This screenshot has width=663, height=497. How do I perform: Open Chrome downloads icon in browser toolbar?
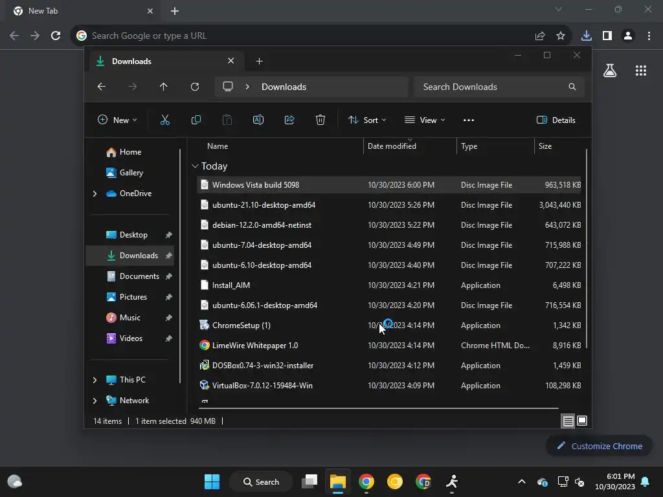(586, 36)
